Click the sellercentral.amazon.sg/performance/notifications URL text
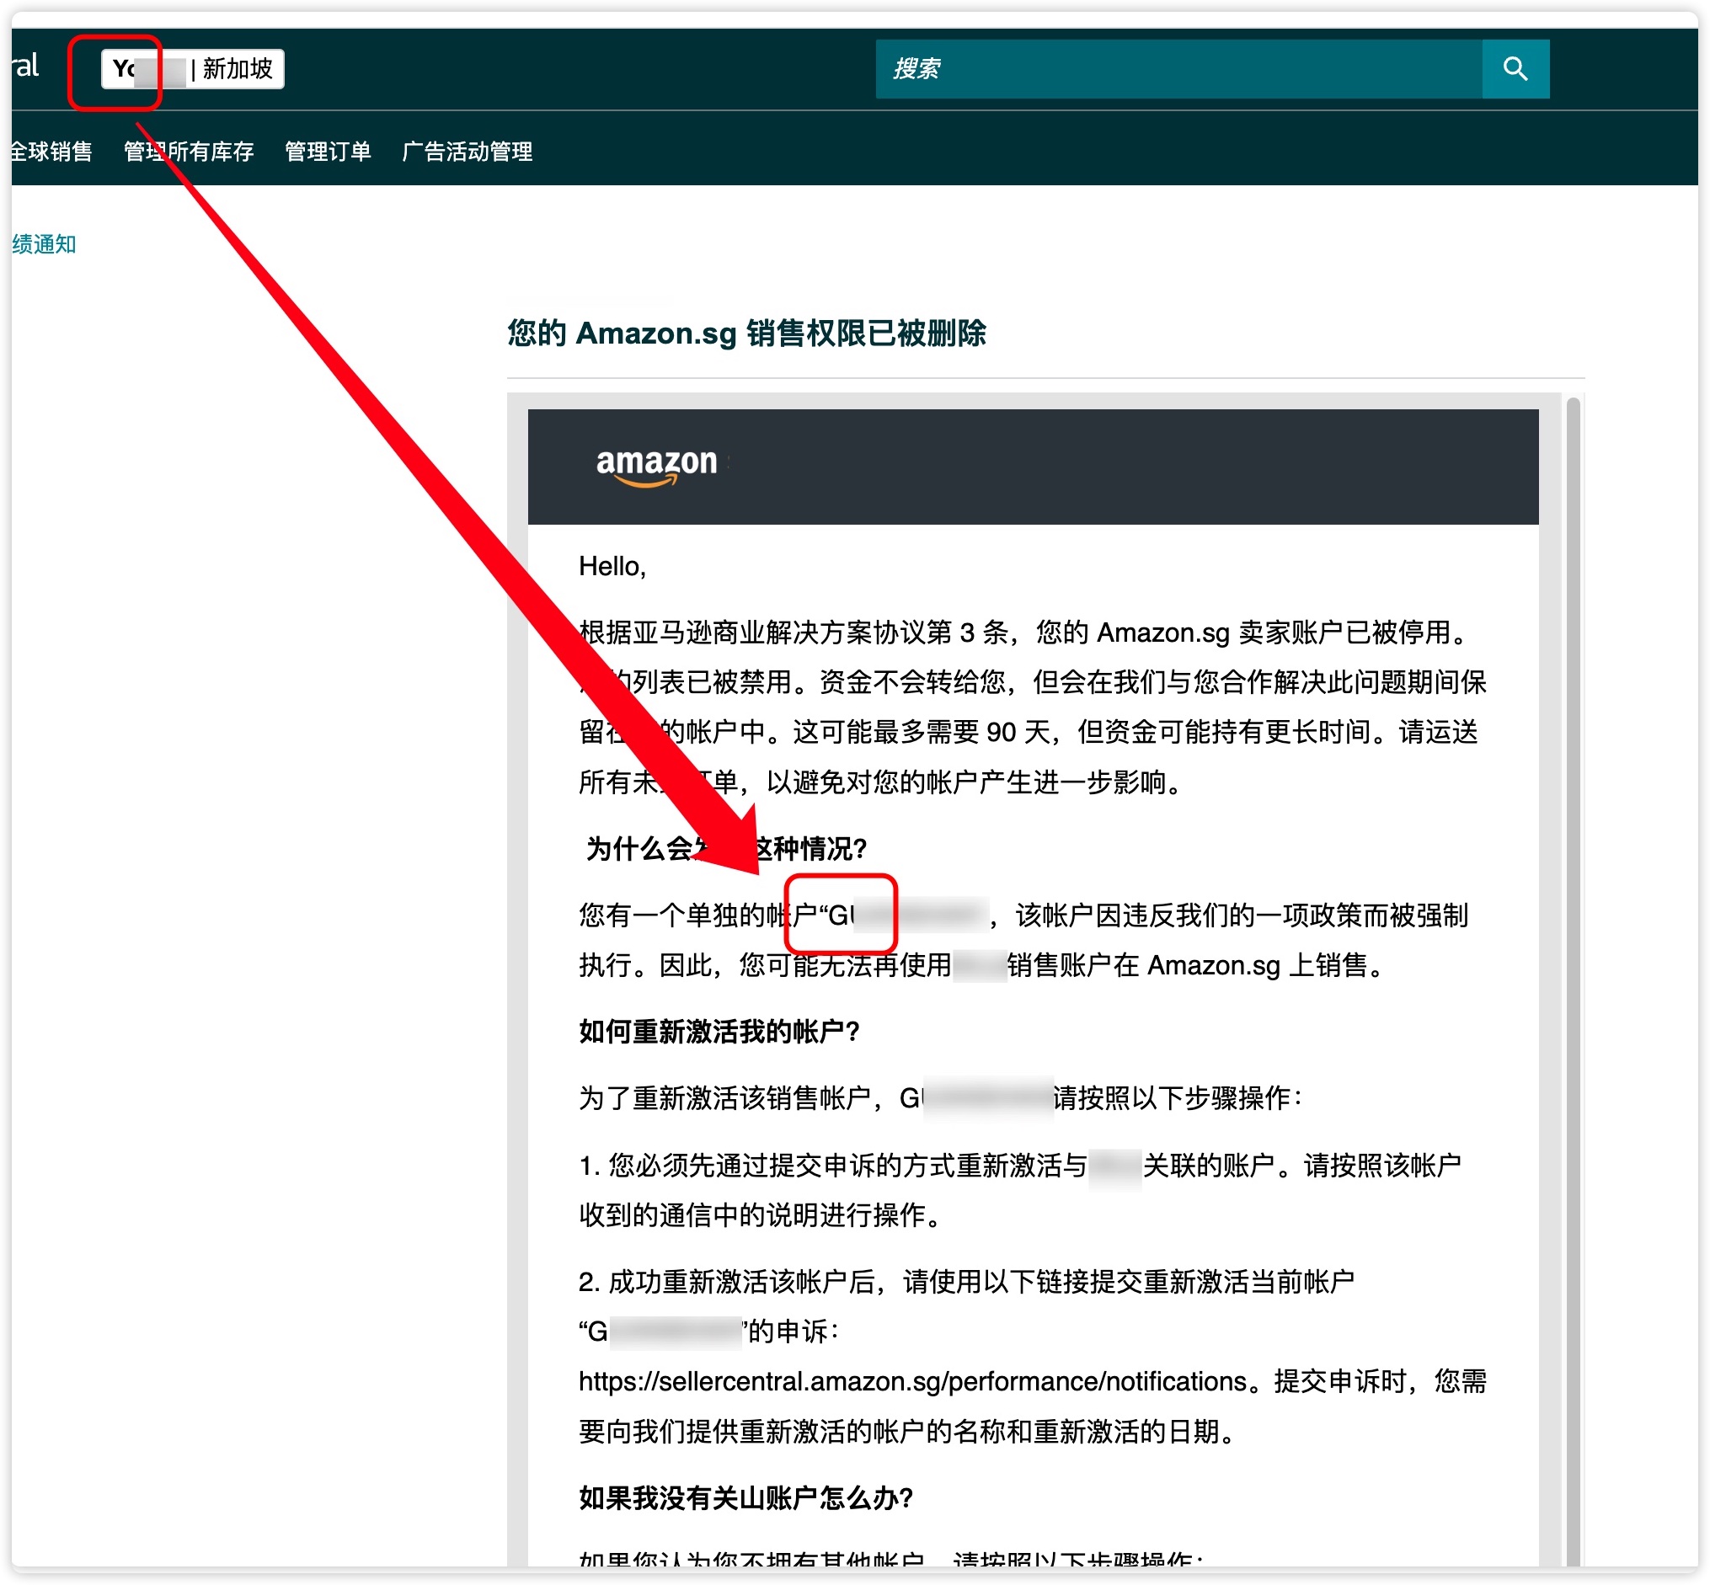Screen dimensions: 1710x1585 [912, 1381]
